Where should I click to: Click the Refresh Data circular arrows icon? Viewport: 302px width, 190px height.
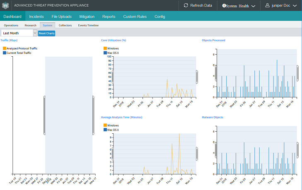tap(186, 5)
